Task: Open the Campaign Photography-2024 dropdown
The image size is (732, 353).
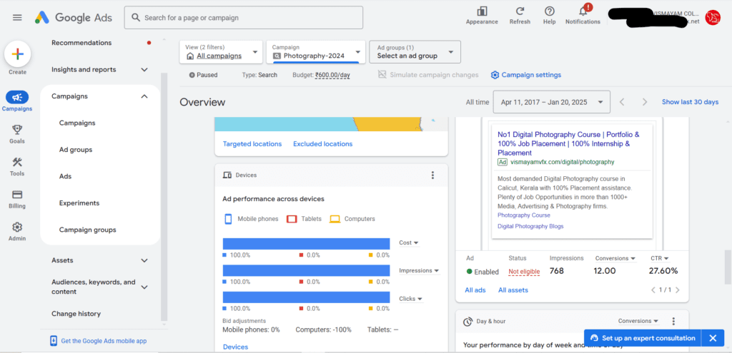Action: (x=317, y=51)
